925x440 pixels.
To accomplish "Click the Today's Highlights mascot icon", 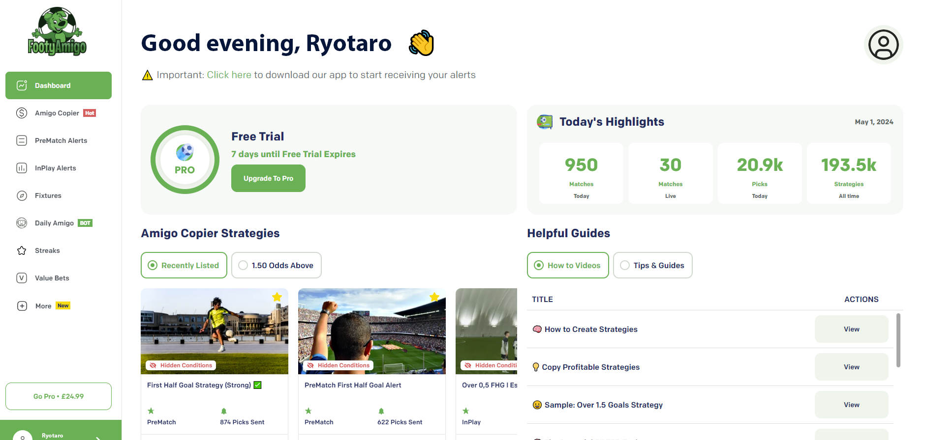I will pyautogui.click(x=545, y=122).
